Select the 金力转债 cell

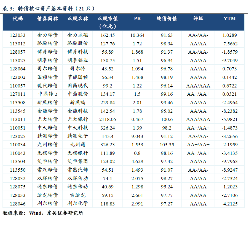pos(47,35)
